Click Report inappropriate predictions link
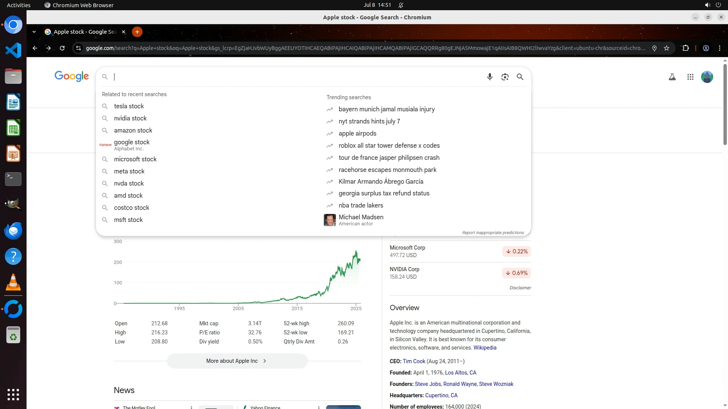Image resolution: width=728 pixels, height=409 pixels. point(493,233)
